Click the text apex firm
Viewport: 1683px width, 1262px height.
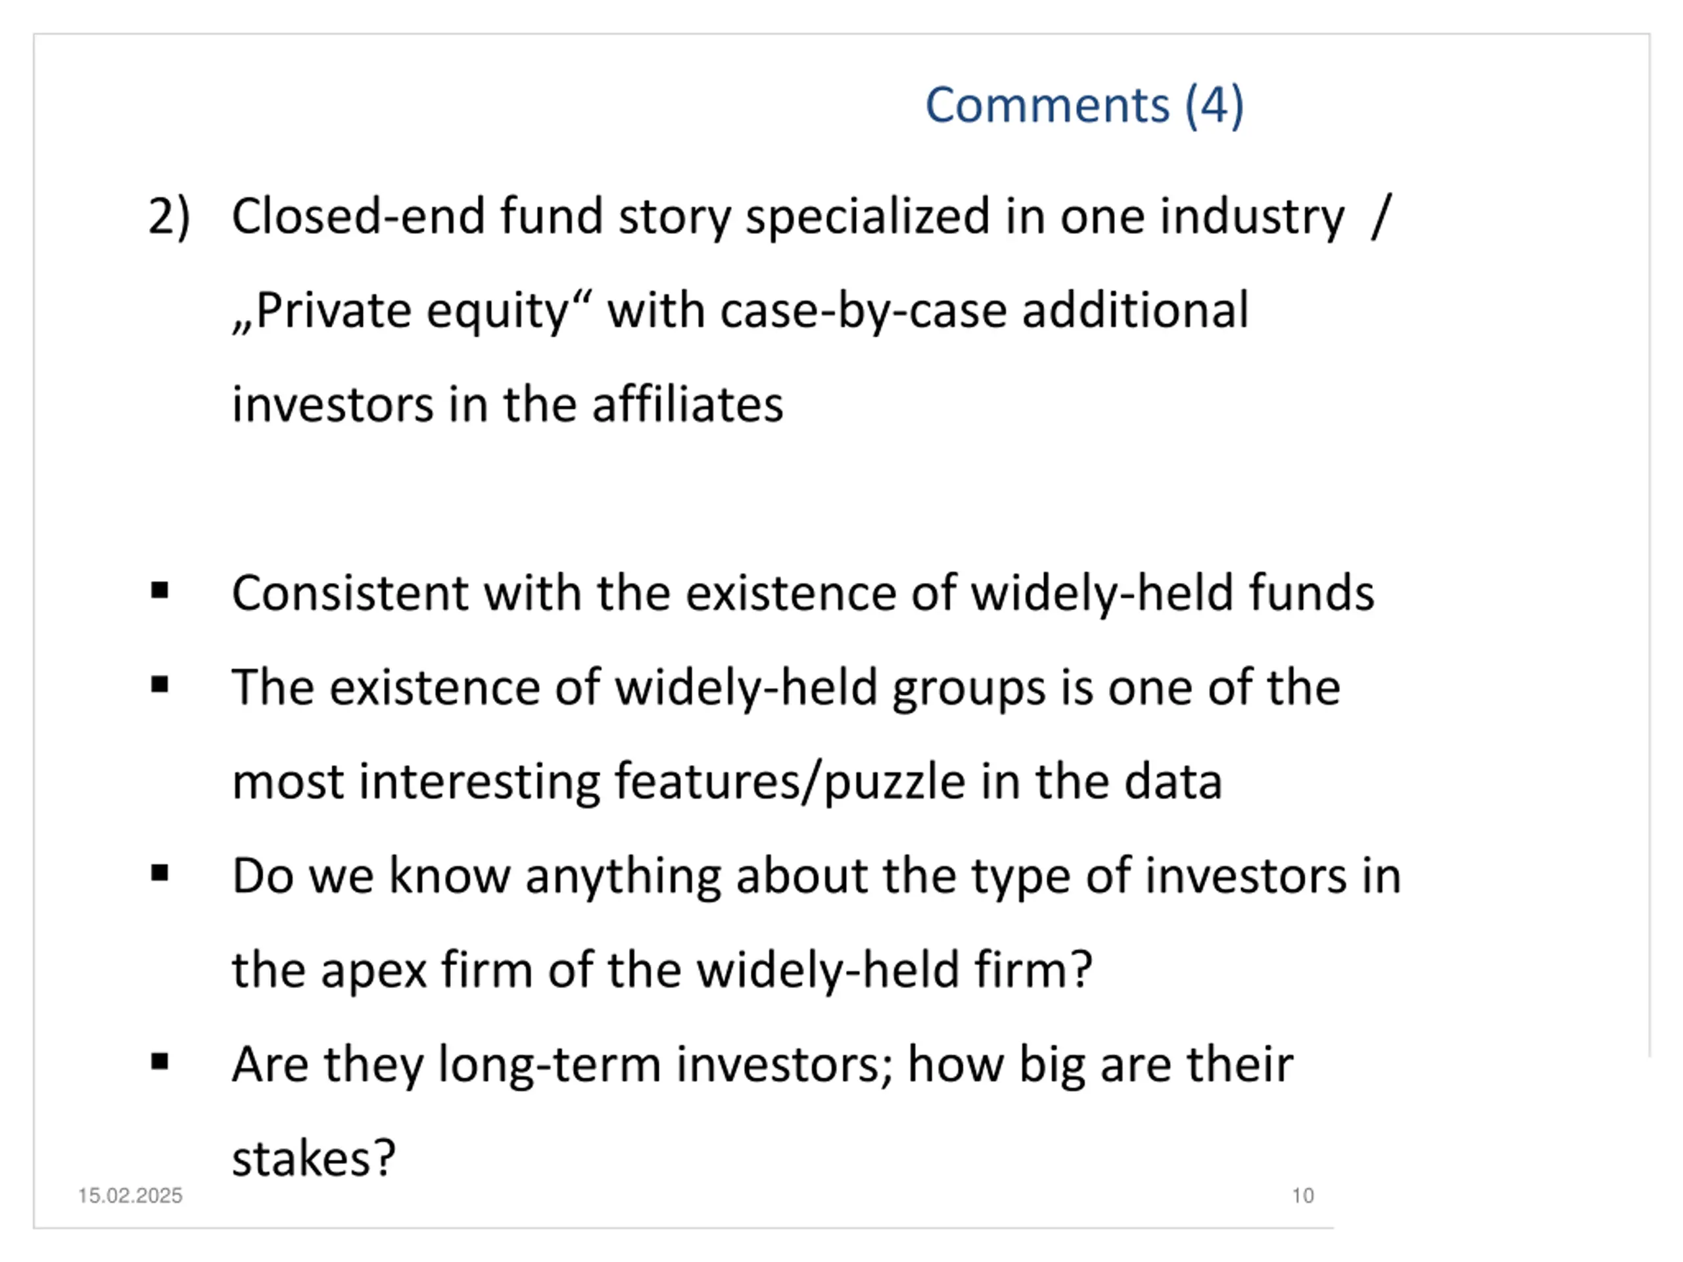tap(427, 971)
